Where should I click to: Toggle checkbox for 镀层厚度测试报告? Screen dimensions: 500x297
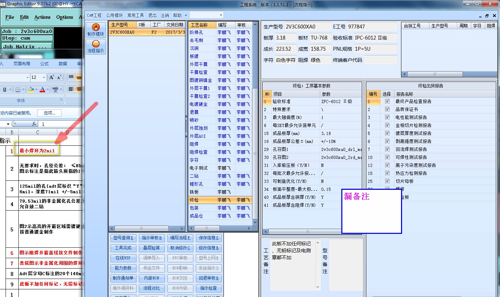[x=387, y=133]
